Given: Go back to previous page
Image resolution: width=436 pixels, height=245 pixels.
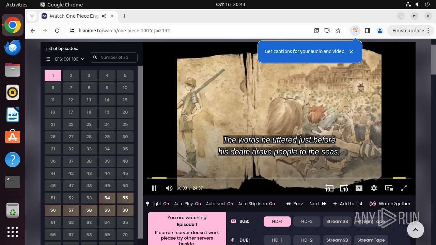Looking at the screenshot, I should click(x=33, y=31).
